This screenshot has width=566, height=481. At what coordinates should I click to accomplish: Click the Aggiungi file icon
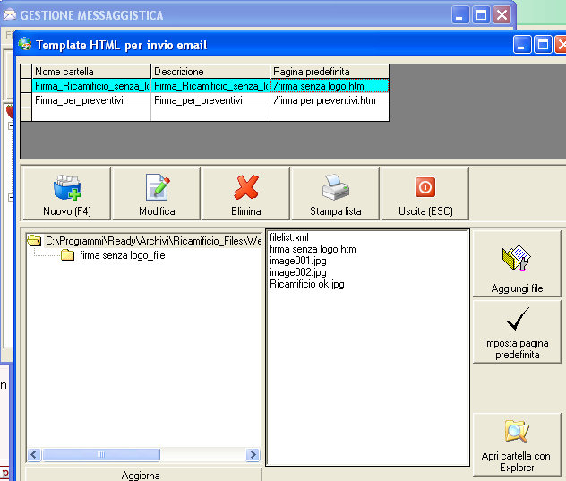[x=516, y=257]
